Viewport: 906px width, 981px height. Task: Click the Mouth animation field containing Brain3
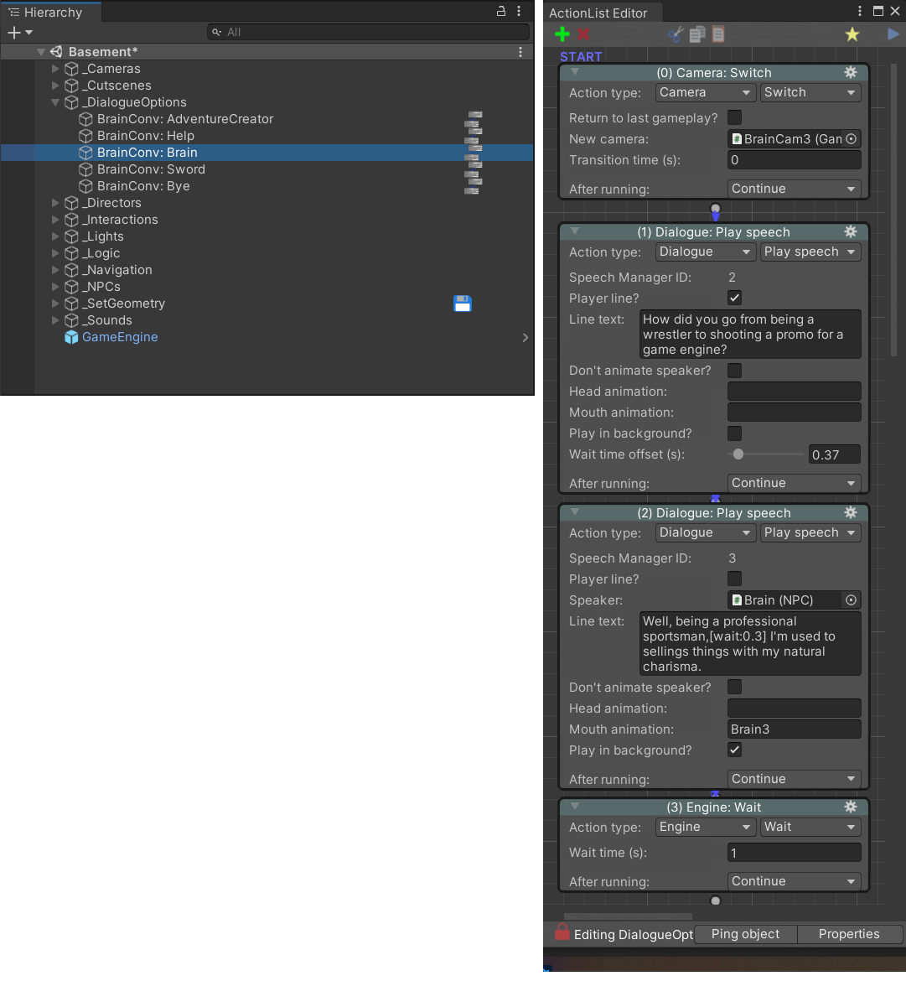pyautogui.click(x=794, y=729)
